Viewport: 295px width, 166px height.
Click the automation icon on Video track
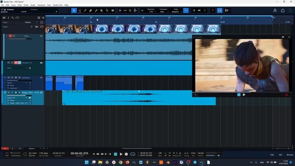pyautogui.click(x=41, y=36)
